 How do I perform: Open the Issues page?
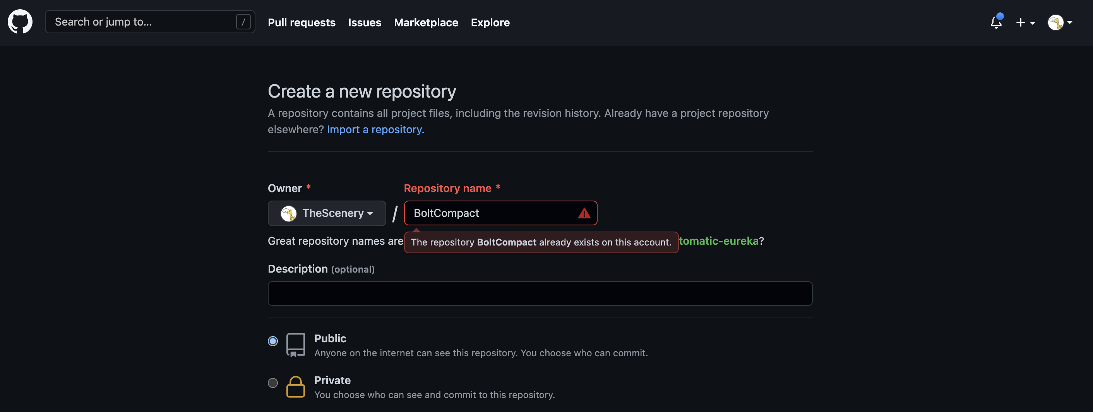click(x=364, y=22)
